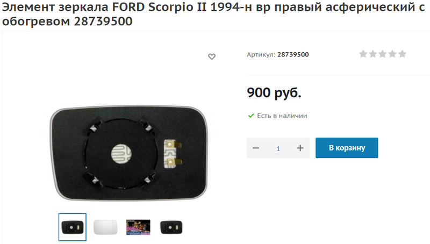Rate the product five stars
This screenshot has width=430, height=244.
402,54
